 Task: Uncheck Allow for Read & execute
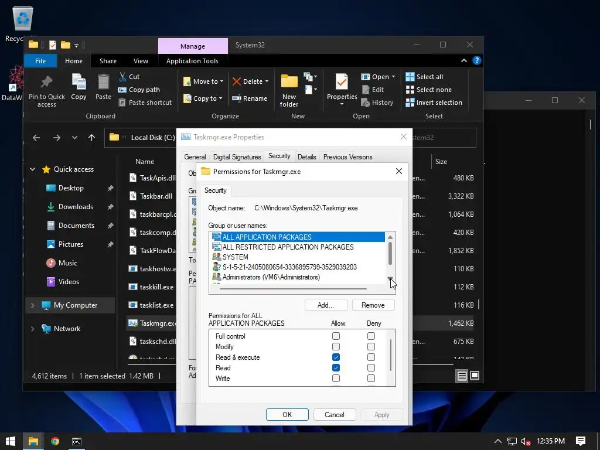pos(336,357)
